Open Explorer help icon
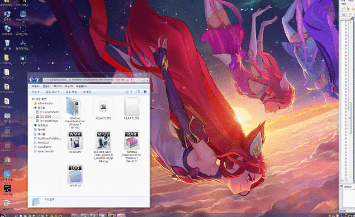Image resolution: width=355 pixels, height=217 pixels. point(145,91)
